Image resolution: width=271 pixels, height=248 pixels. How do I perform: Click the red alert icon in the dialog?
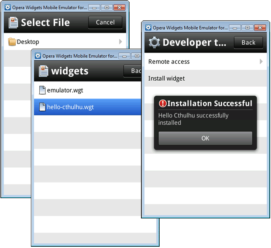(x=163, y=104)
